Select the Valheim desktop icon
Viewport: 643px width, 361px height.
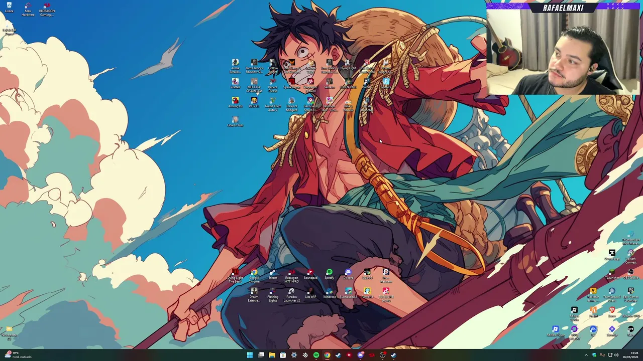[x=329, y=84]
